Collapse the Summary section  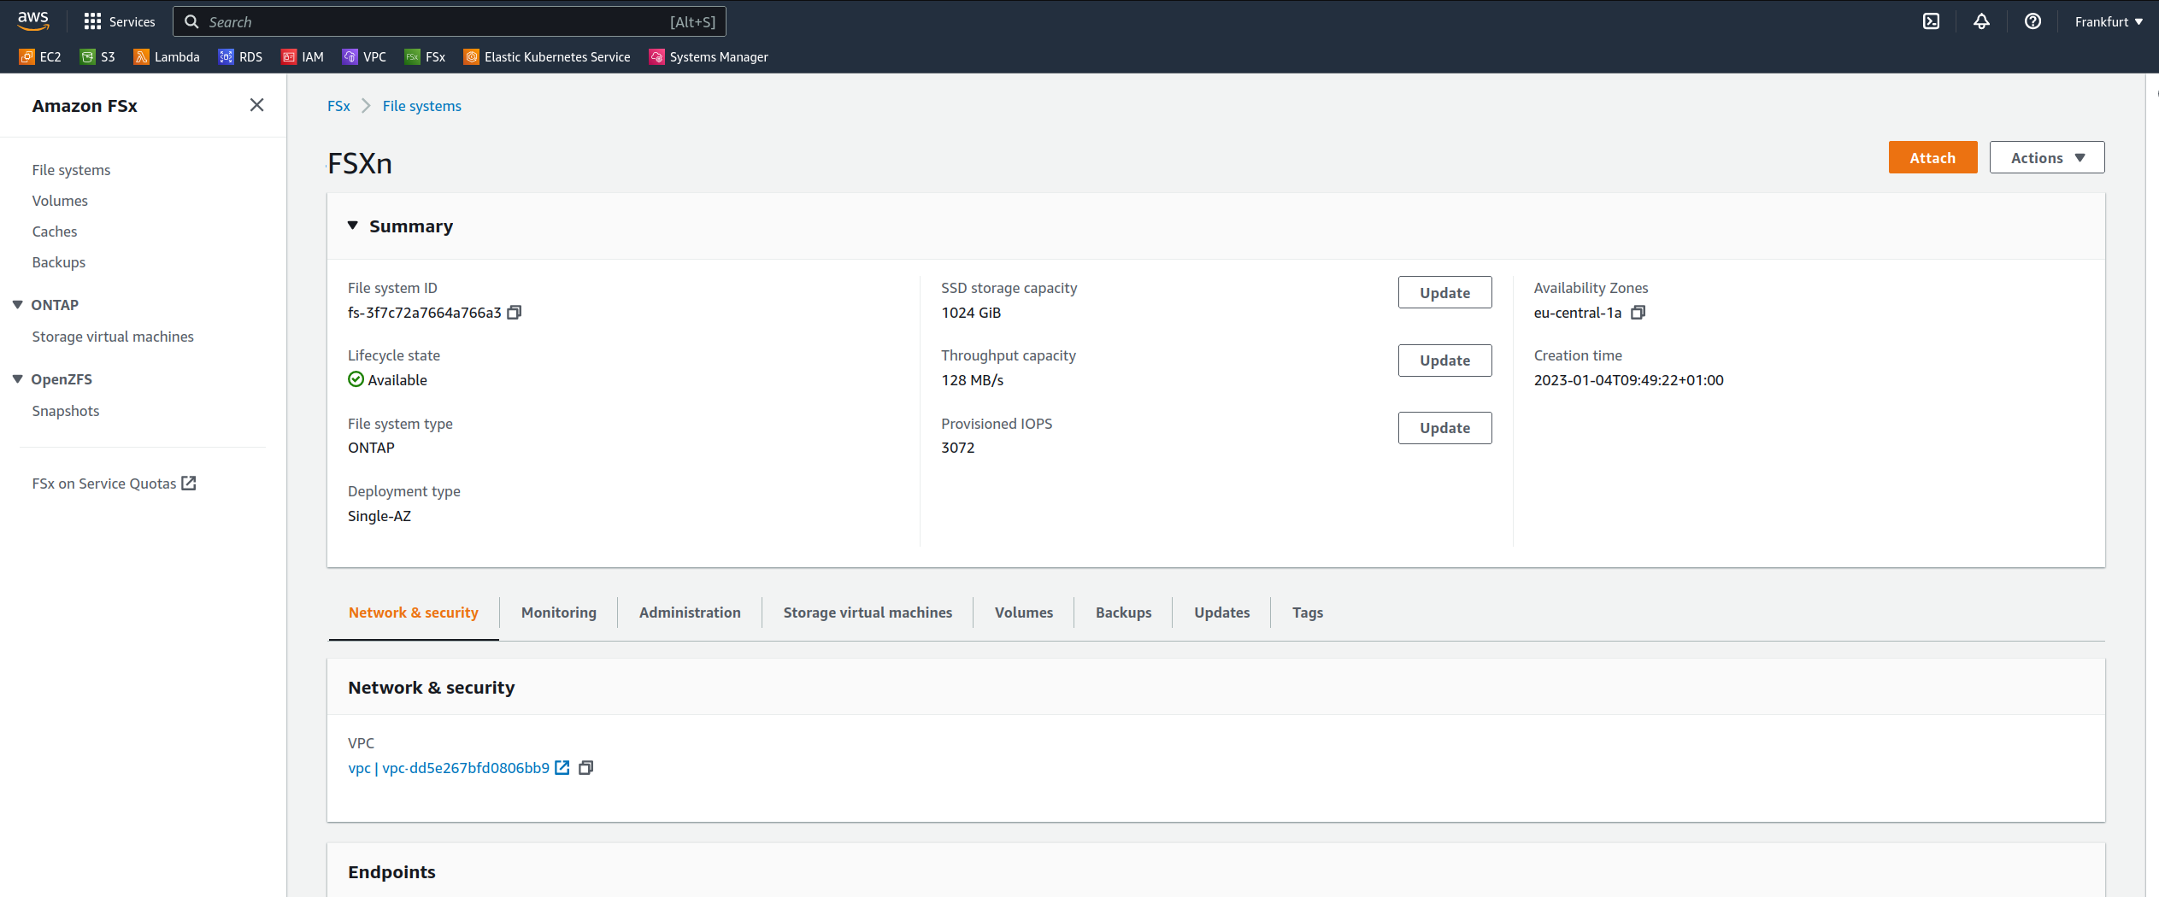(353, 226)
